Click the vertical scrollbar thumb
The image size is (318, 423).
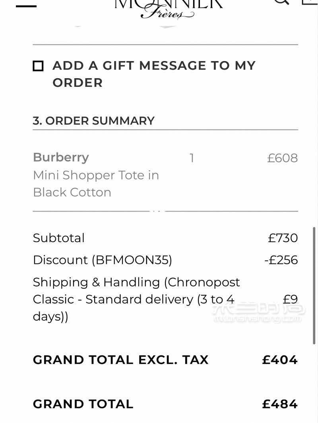tap(314, 286)
